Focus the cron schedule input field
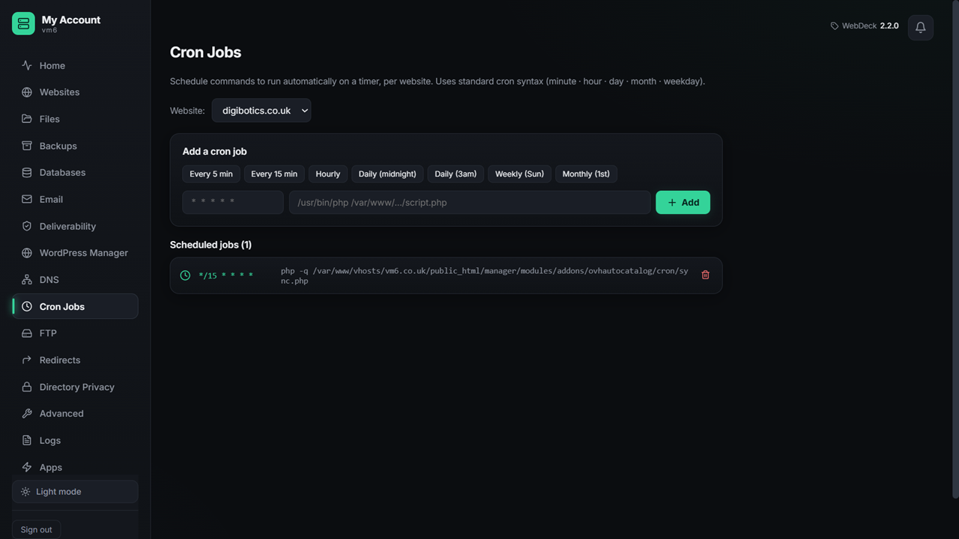The width and height of the screenshot is (959, 539). (233, 202)
